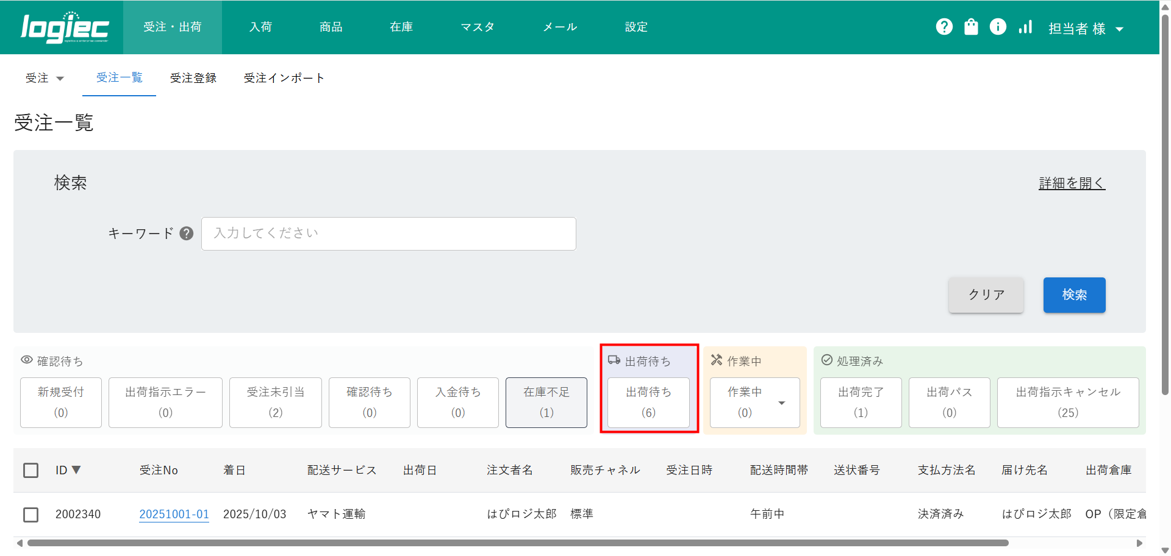Click the logiec logo
The image size is (1171, 556).
(65, 27)
